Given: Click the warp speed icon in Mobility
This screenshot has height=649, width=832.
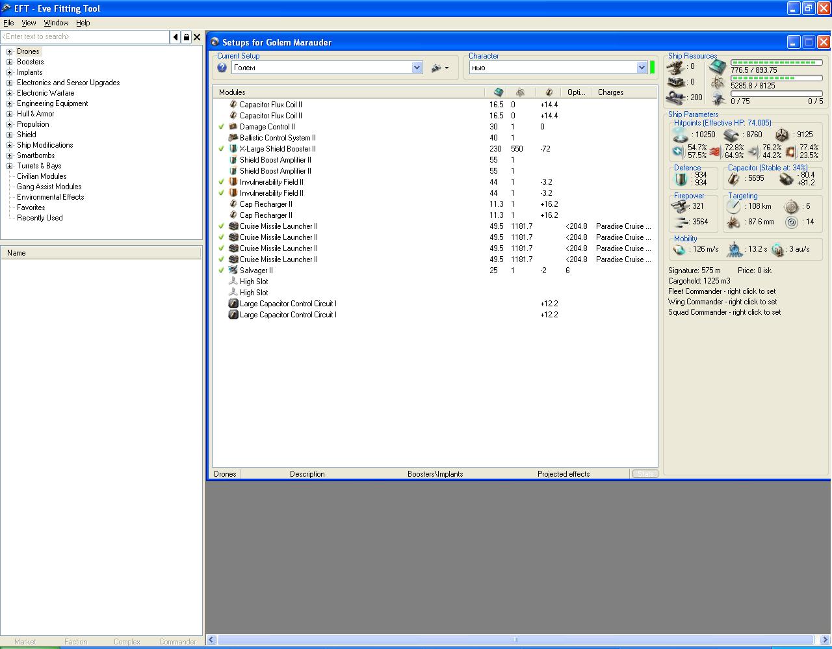Looking at the screenshot, I should [778, 249].
